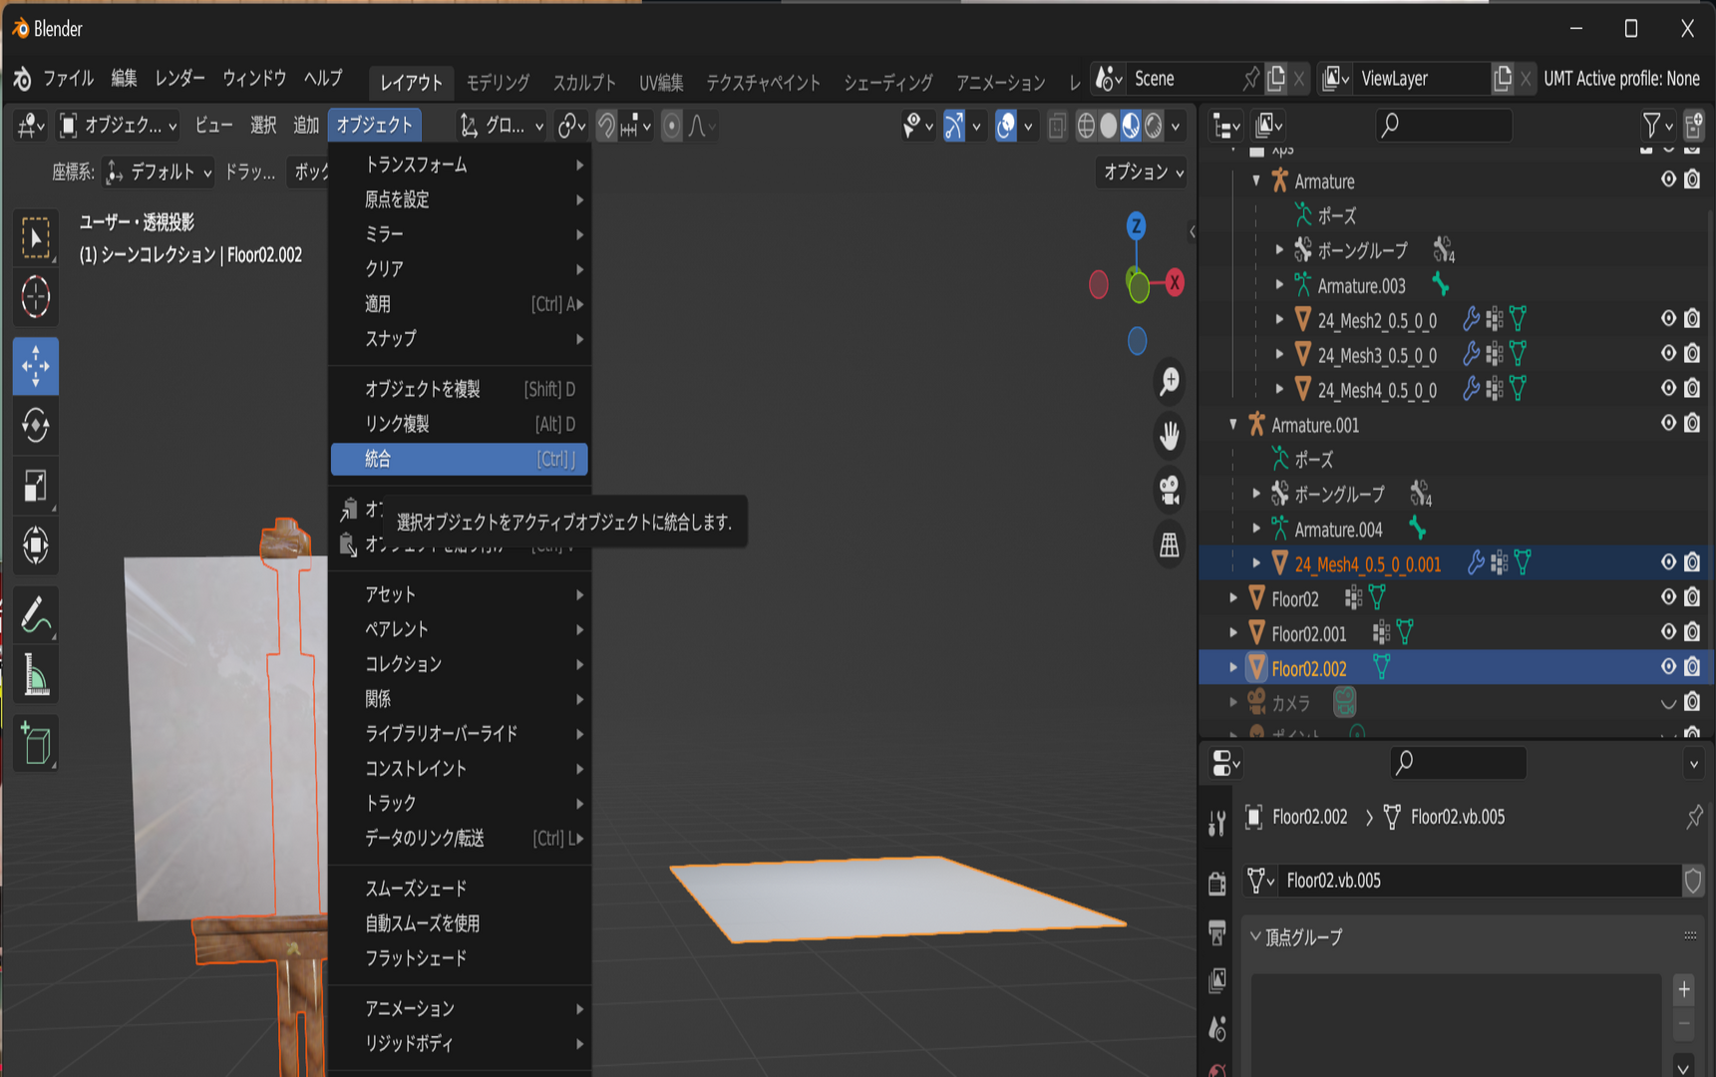
Task: Expand Armature.004 in outliner
Action: pos(1256,529)
